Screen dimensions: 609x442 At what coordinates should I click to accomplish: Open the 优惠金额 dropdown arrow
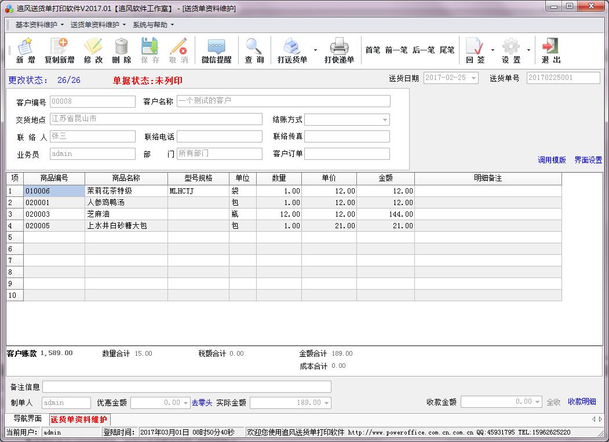pos(185,403)
